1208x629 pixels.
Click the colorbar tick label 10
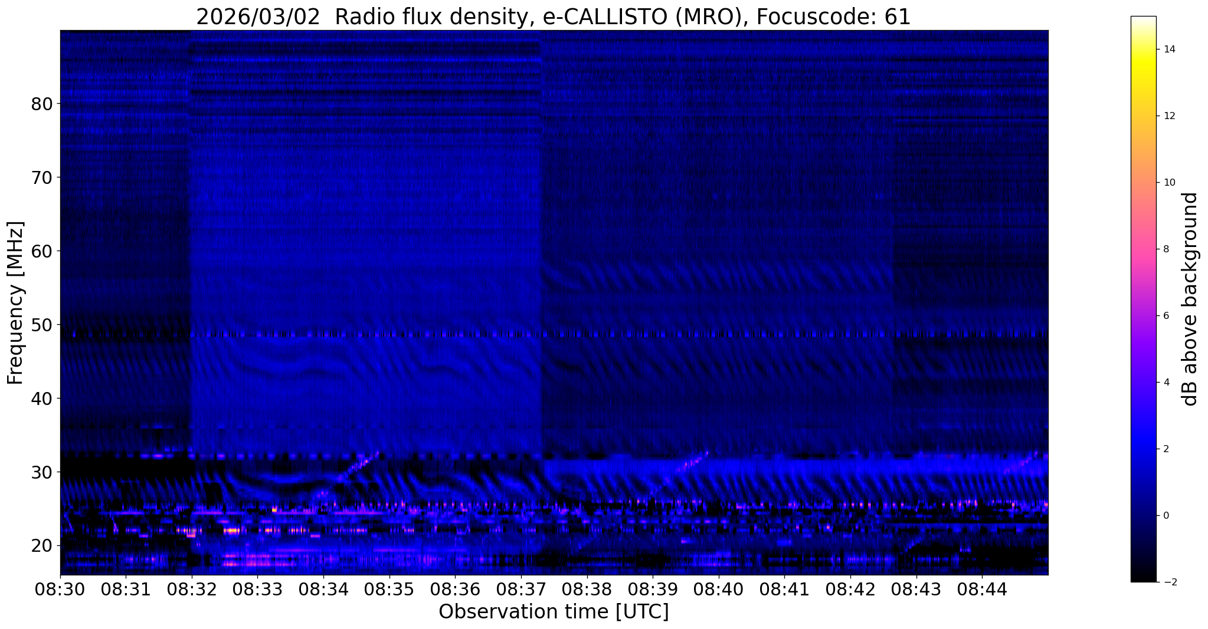click(1168, 182)
